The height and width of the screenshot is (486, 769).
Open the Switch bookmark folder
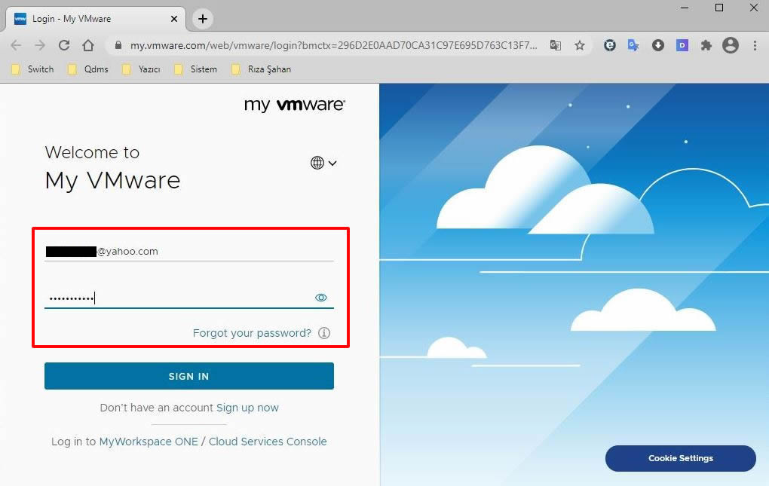tap(32, 69)
